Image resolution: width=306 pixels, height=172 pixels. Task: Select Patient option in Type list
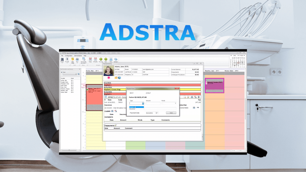tap(136, 107)
